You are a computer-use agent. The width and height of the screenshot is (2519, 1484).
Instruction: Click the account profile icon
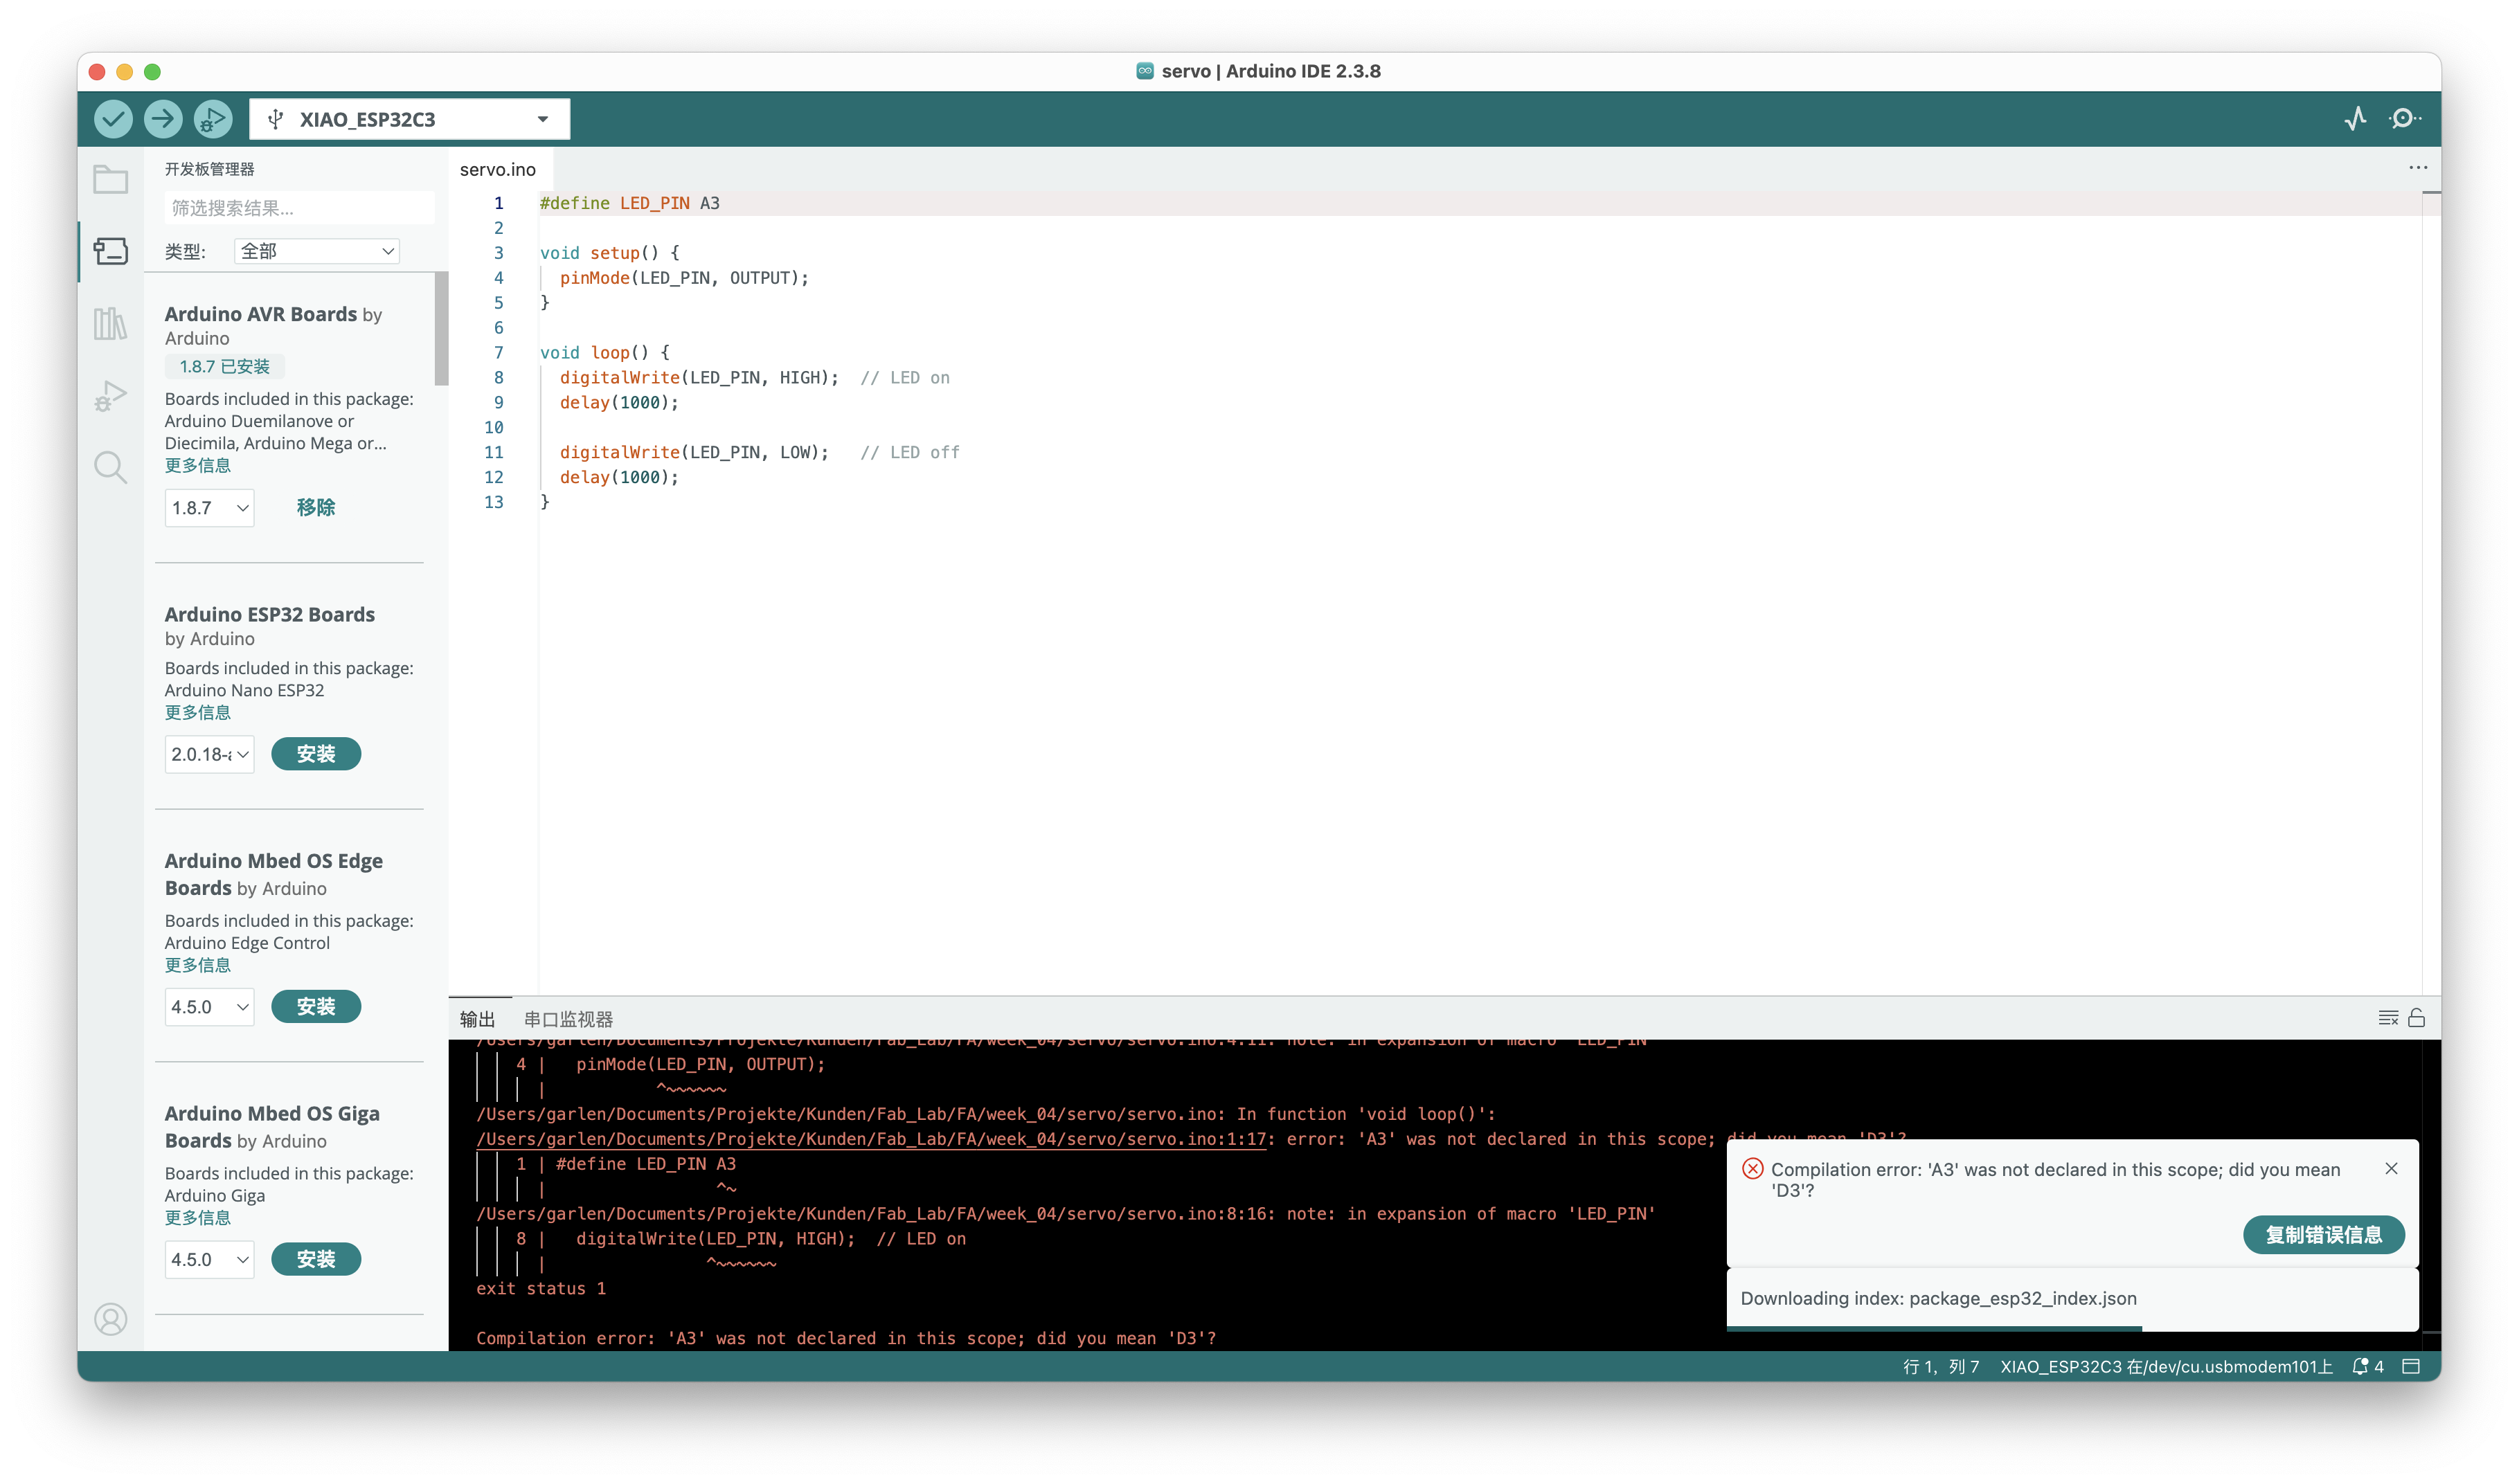[110, 1319]
